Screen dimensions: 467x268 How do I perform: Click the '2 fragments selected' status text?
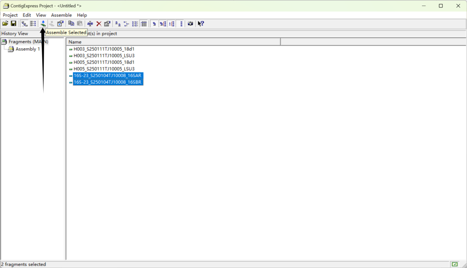tap(23, 264)
